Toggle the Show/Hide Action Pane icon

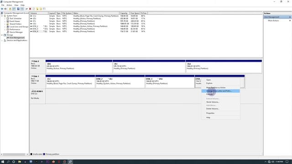click(22, 9)
